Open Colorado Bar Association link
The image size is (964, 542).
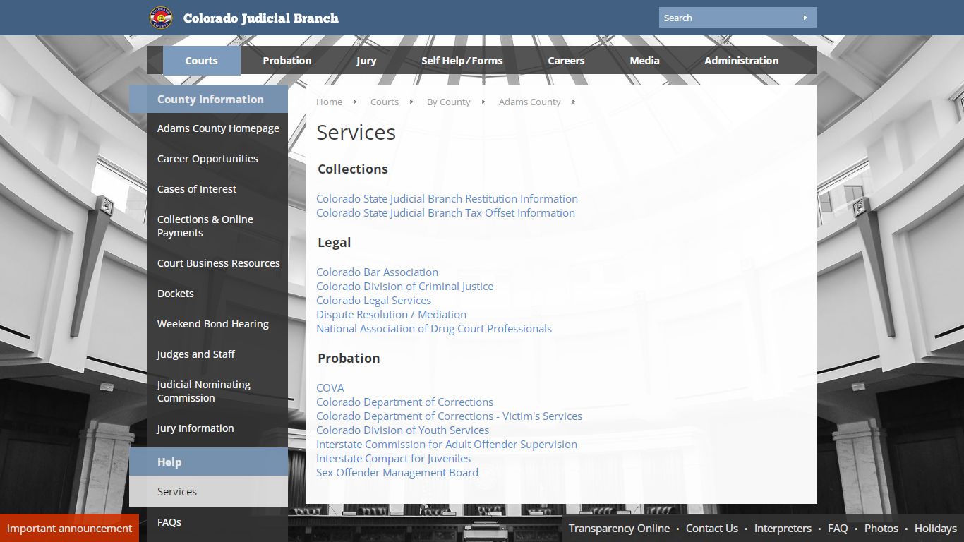click(x=377, y=272)
